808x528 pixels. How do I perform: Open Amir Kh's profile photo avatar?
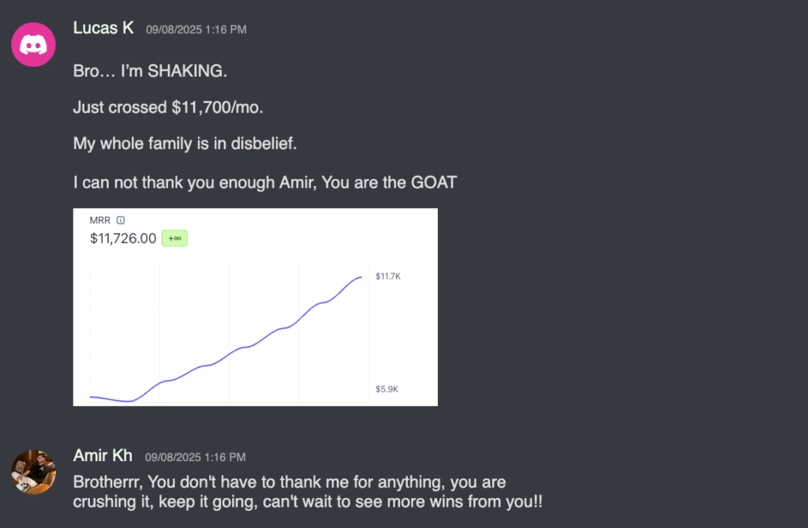point(33,472)
